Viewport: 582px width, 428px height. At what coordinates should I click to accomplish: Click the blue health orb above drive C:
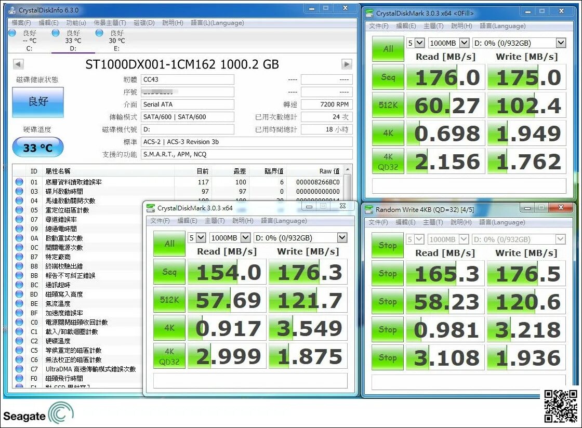(x=12, y=33)
